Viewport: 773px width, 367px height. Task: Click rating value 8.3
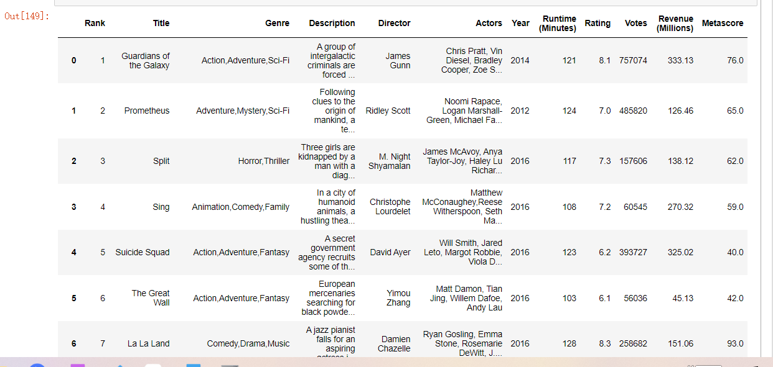(604, 343)
